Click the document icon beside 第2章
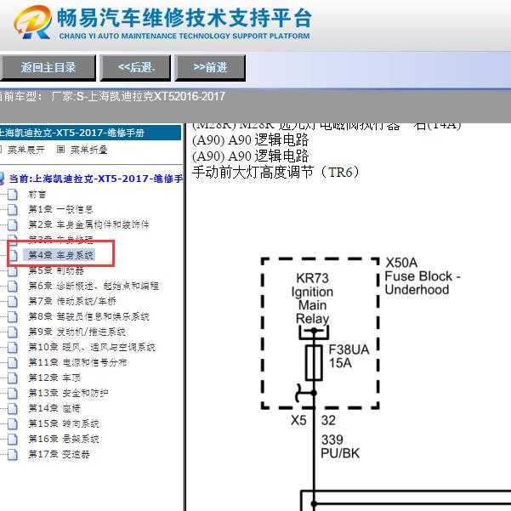 point(13,224)
